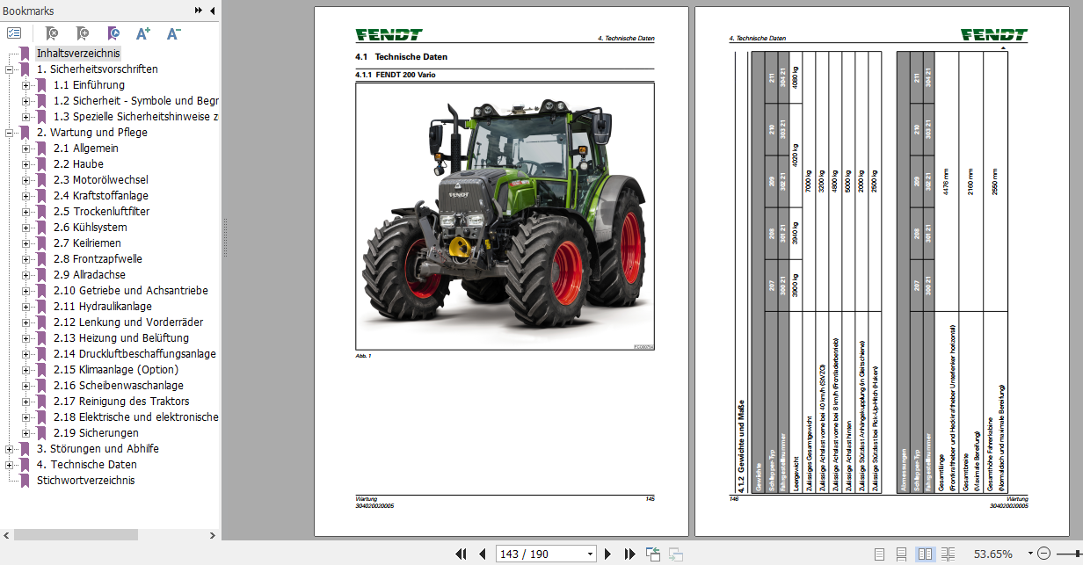Toggle continuous facing page display
The width and height of the screenshot is (1083, 565).
coord(949,554)
